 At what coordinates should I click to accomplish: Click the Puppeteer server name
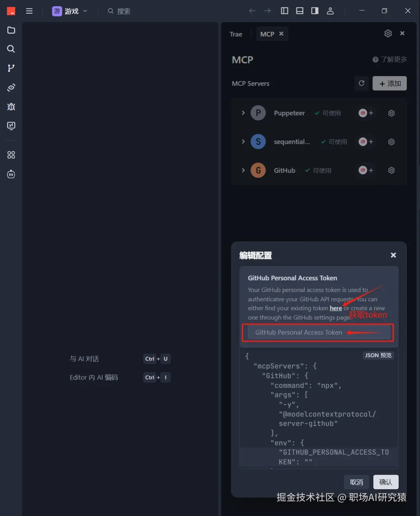289,113
